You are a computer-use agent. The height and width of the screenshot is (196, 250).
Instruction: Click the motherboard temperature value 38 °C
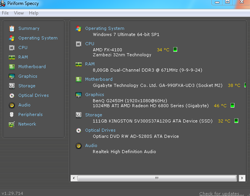234,85
